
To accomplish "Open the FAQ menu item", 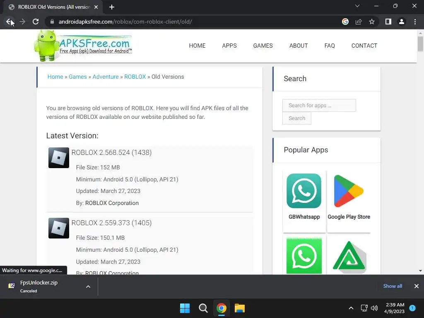I will pyautogui.click(x=330, y=46).
